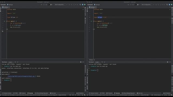Expand terminal session dropdown in Example1
The height and width of the screenshot is (97, 173).
point(18,62)
